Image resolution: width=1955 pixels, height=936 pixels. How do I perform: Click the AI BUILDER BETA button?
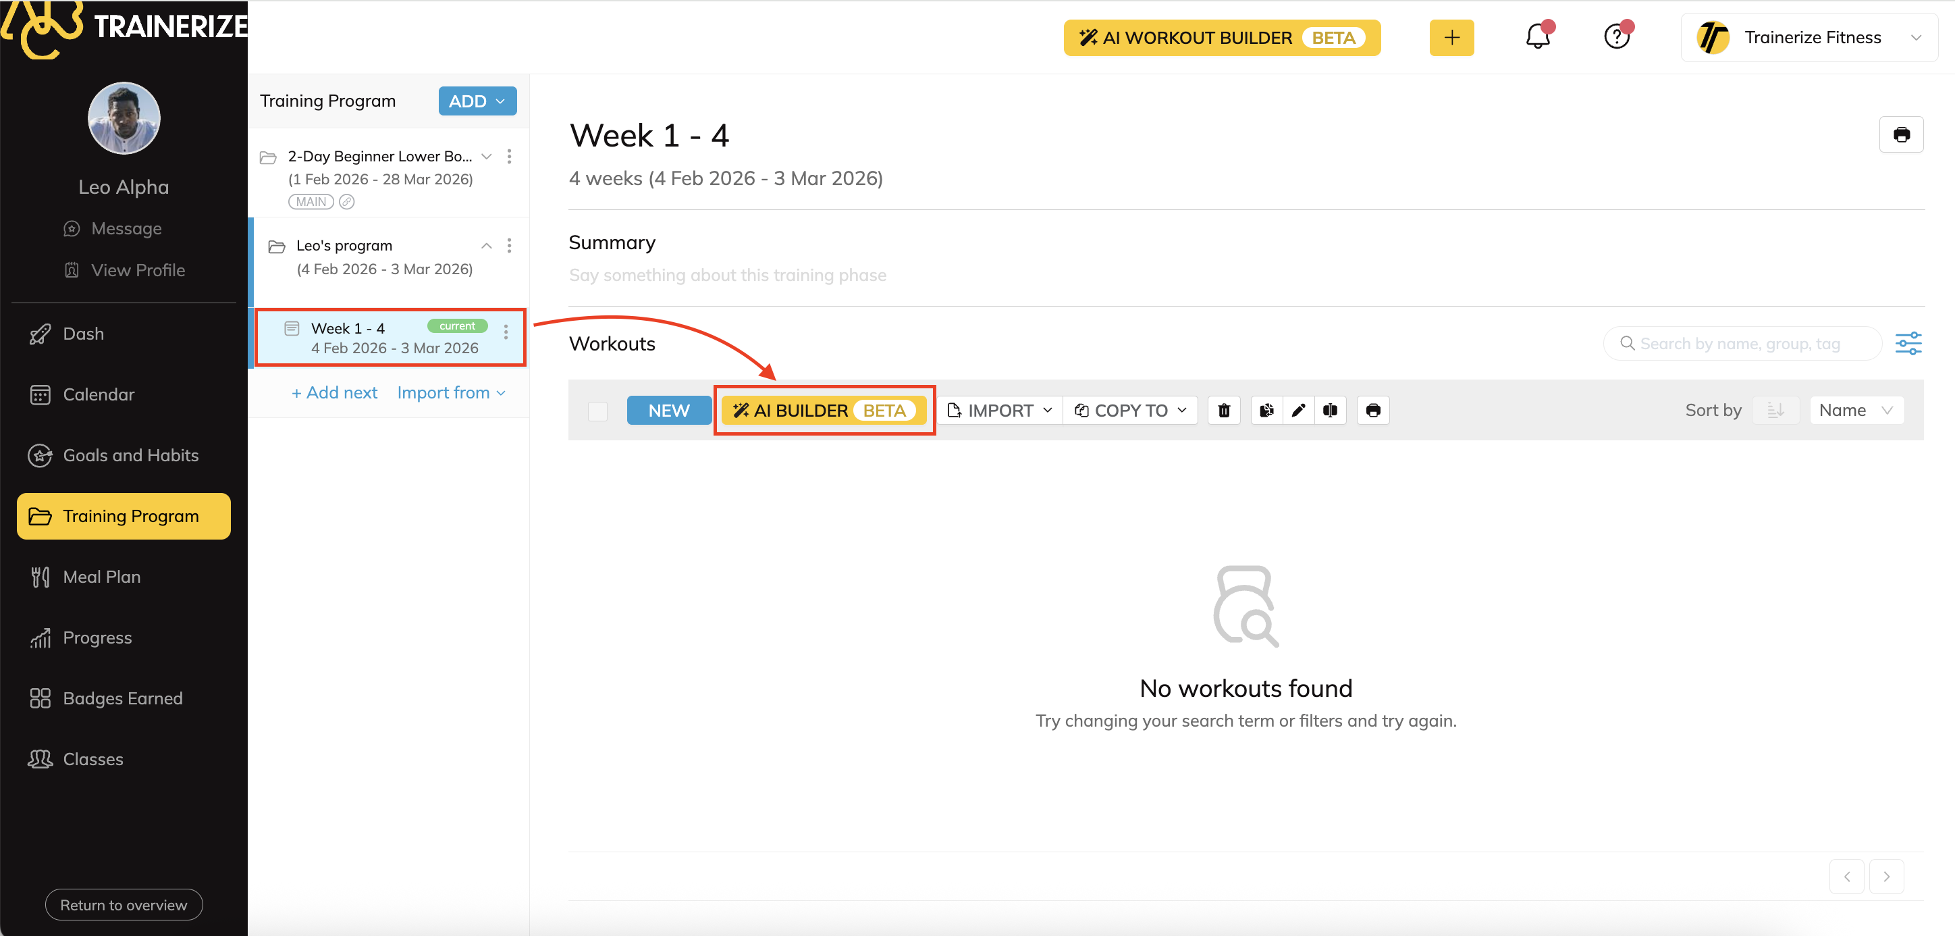824,410
